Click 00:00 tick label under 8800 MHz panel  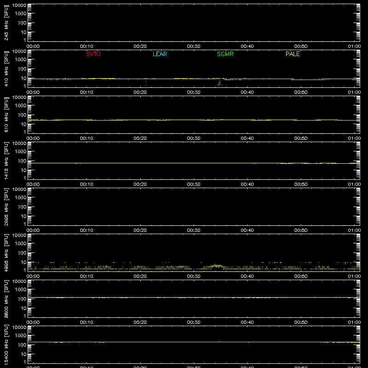coord(33,322)
